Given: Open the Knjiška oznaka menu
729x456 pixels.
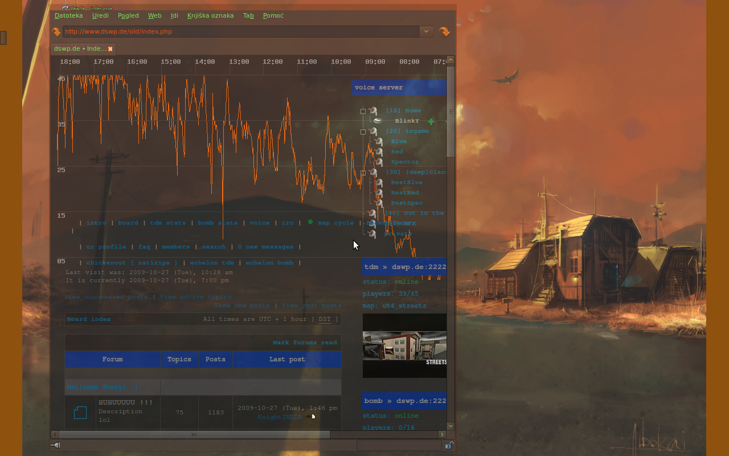Looking at the screenshot, I should [x=210, y=15].
